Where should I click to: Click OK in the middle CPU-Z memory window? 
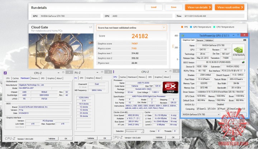click(105, 138)
